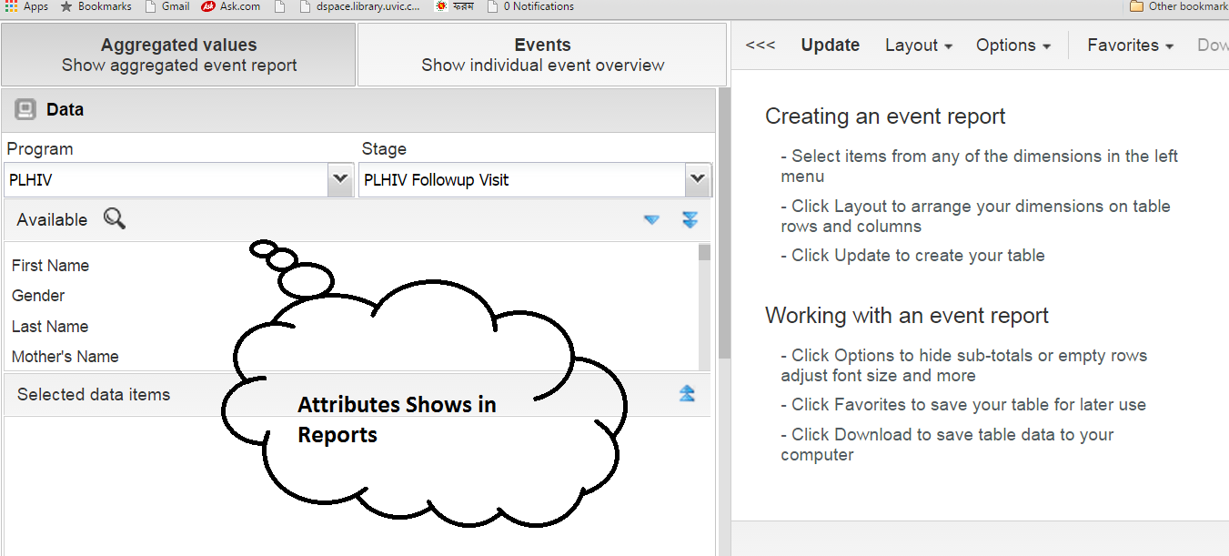
Task: Open the Stage dropdown arrow
Action: [698, 179]
